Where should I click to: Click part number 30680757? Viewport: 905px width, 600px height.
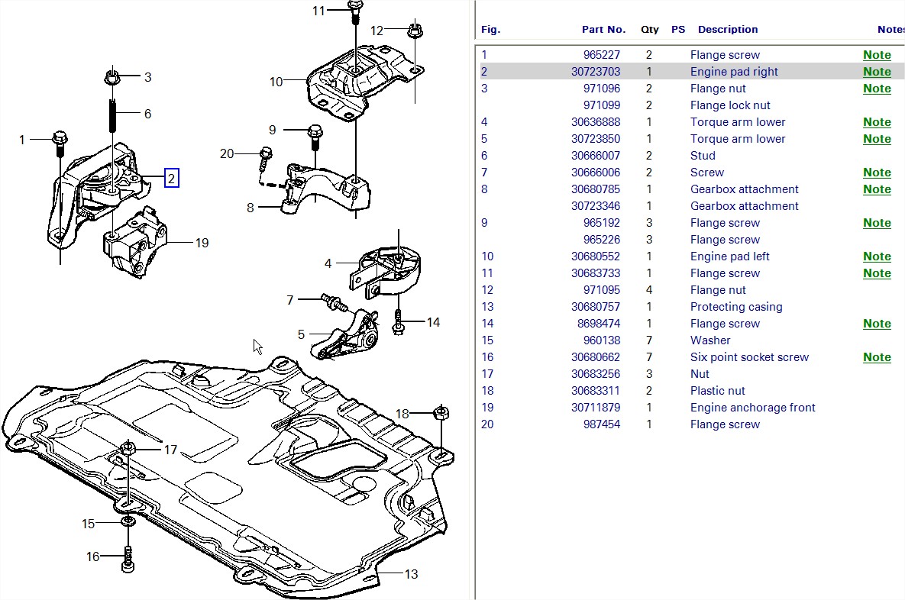coord(596,306)
